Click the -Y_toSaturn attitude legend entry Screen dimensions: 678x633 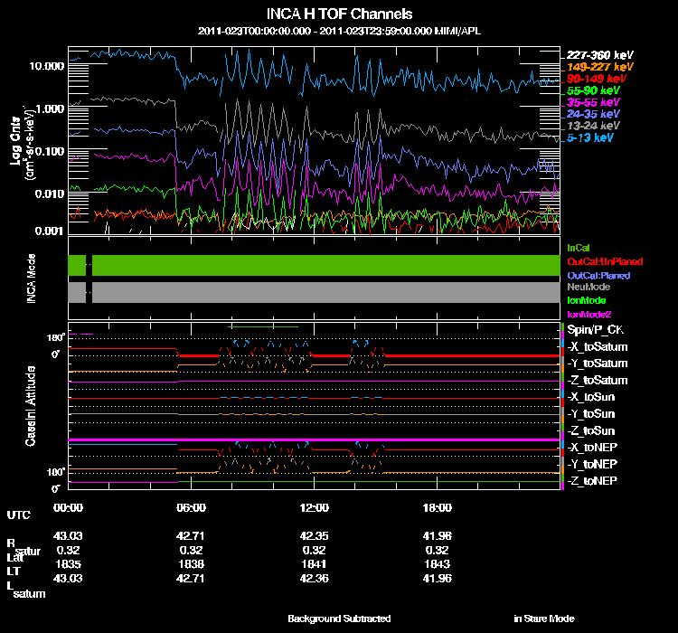[597, 364]
